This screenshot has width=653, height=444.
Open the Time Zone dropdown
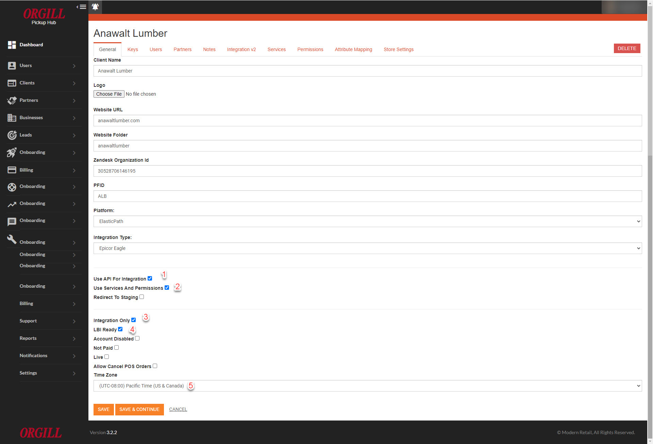pos(368,386)
